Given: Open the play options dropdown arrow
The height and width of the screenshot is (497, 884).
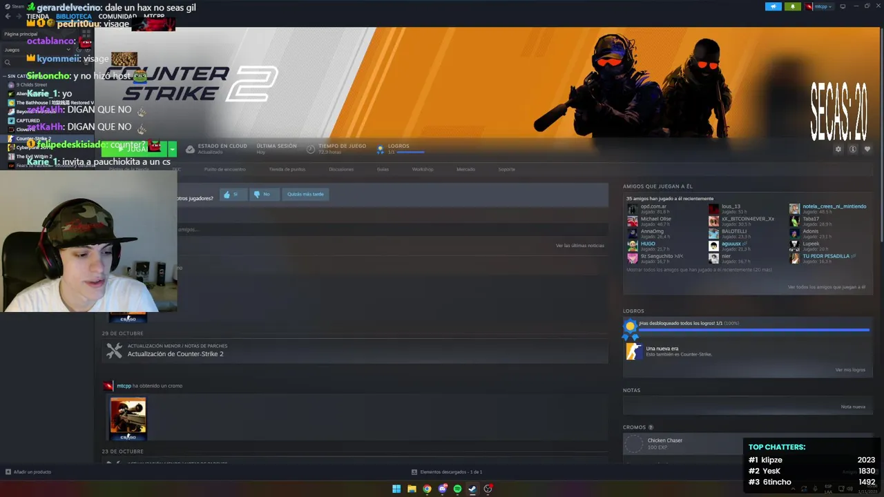Looking at the screenshot, I should point(172,148).
